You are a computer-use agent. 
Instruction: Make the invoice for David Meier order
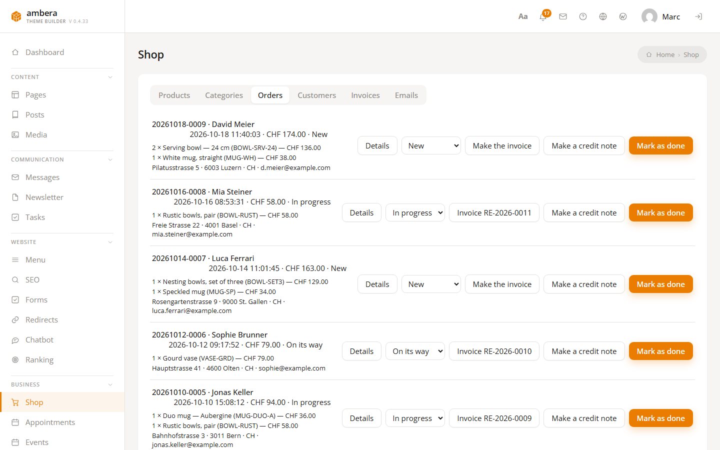click(502, 145)
